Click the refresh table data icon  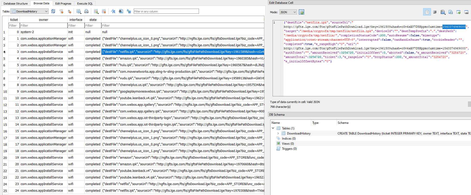click(x=53, y=11)
